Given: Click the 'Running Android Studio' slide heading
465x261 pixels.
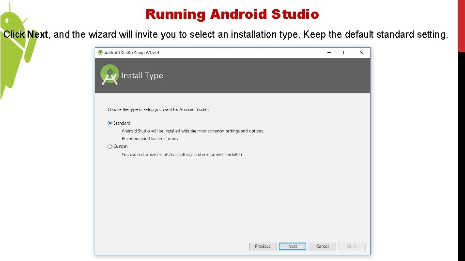Looking at the screenshot, I should click(x=232, y=14).
